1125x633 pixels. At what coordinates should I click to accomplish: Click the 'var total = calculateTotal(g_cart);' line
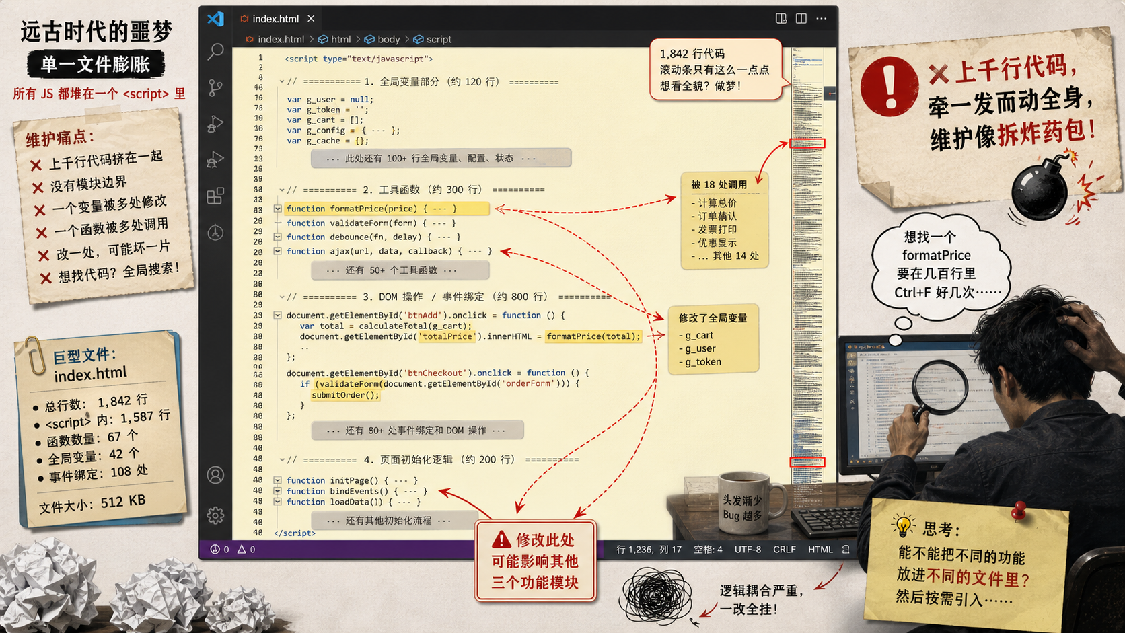(x=386, y=326)
